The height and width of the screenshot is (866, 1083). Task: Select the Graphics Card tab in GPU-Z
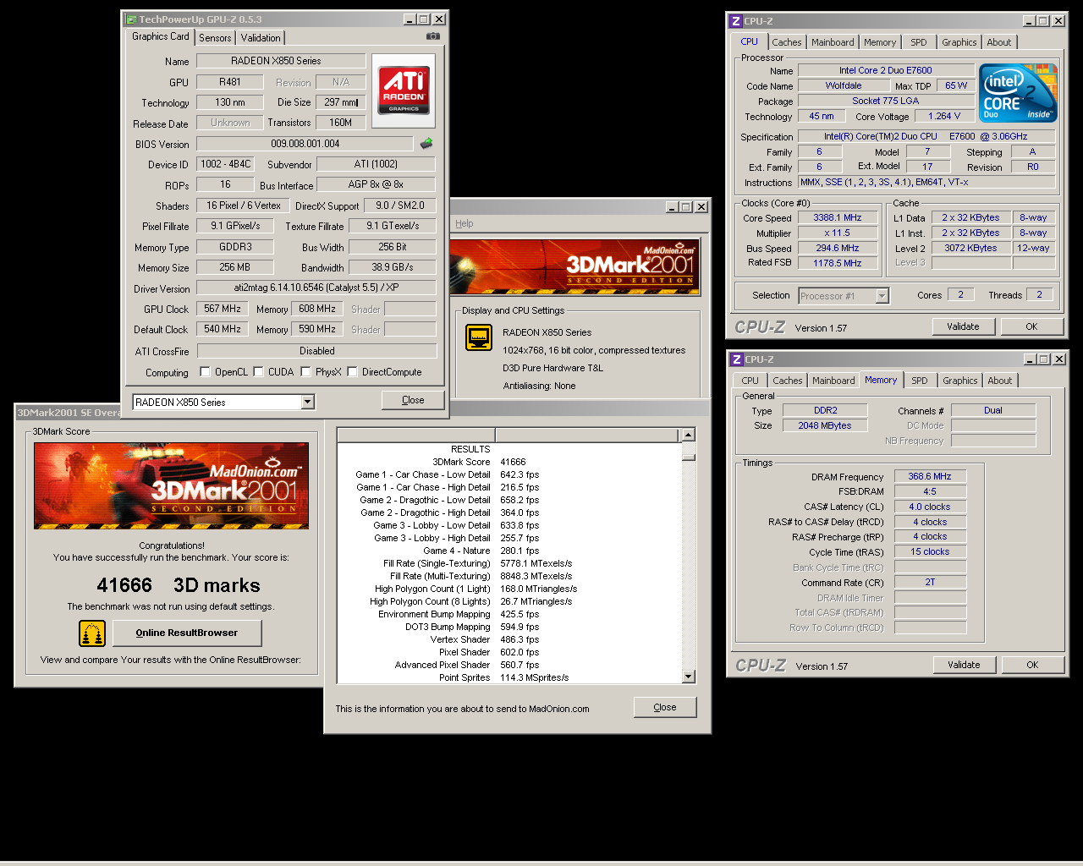[x=161, y=36]
